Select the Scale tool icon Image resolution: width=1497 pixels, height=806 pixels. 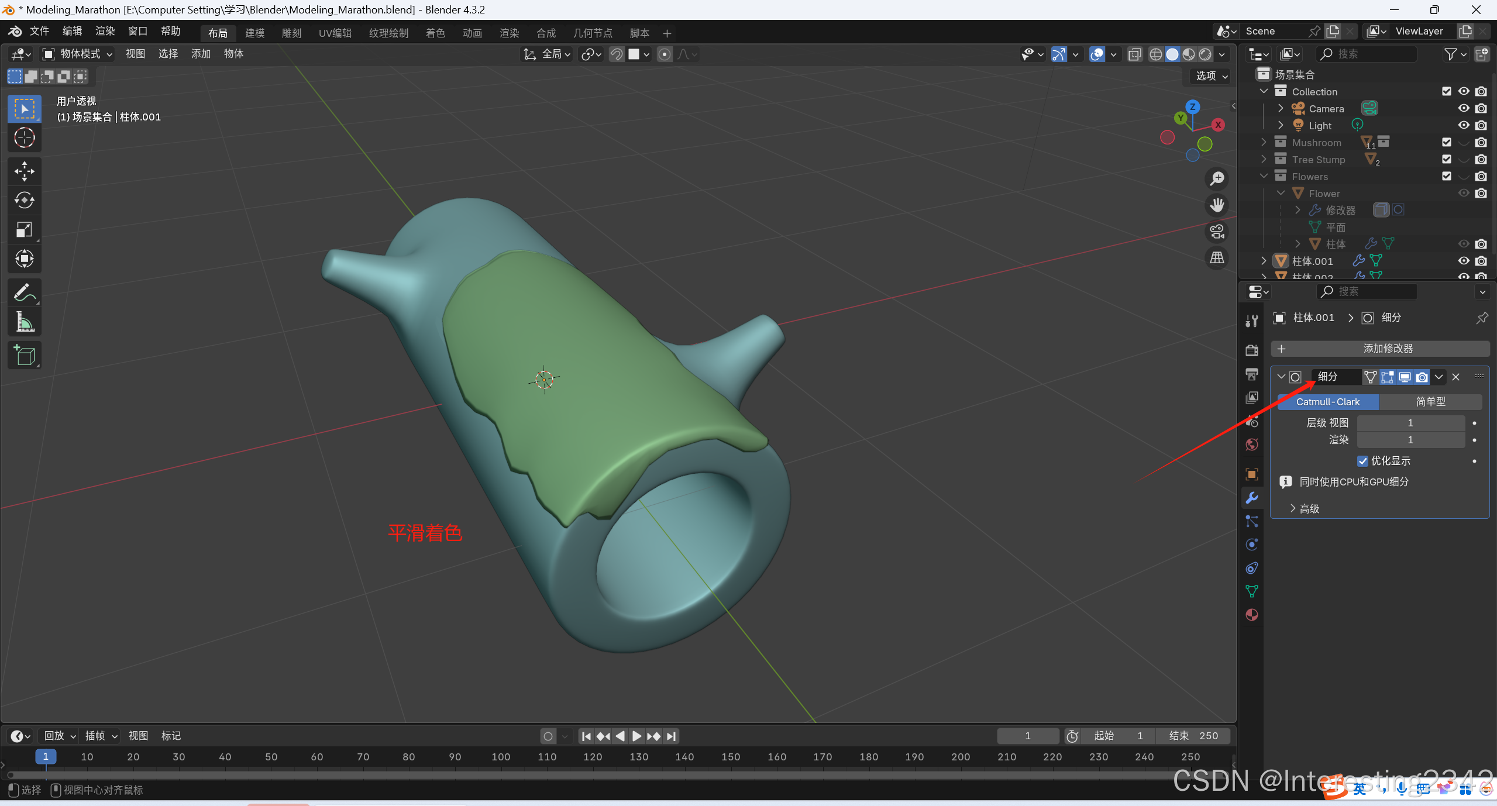click(24, 230)
